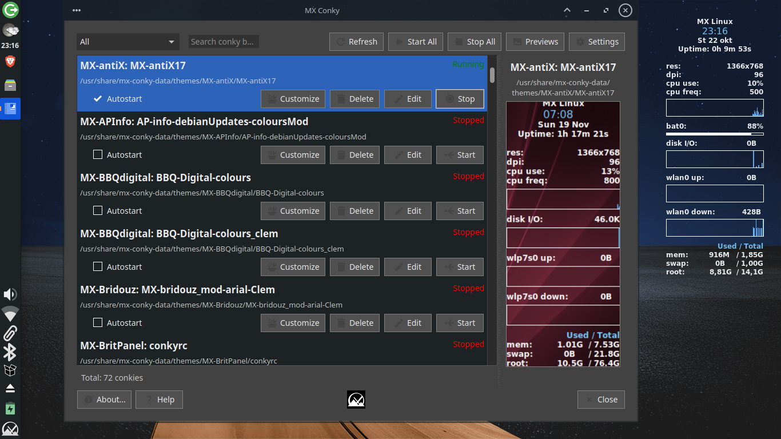Customize the MX-antiX17 conky
This screenshot has width=781, height=439.
click(293, 99)
